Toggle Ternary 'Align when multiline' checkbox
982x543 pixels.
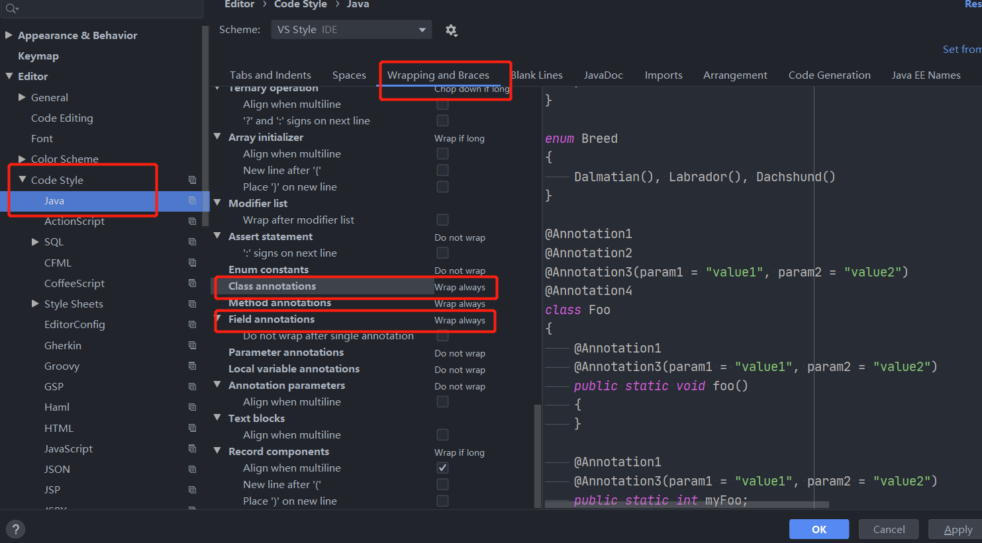442,104
